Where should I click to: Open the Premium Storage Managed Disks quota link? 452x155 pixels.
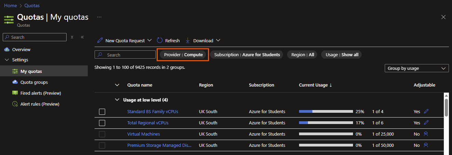159,145
